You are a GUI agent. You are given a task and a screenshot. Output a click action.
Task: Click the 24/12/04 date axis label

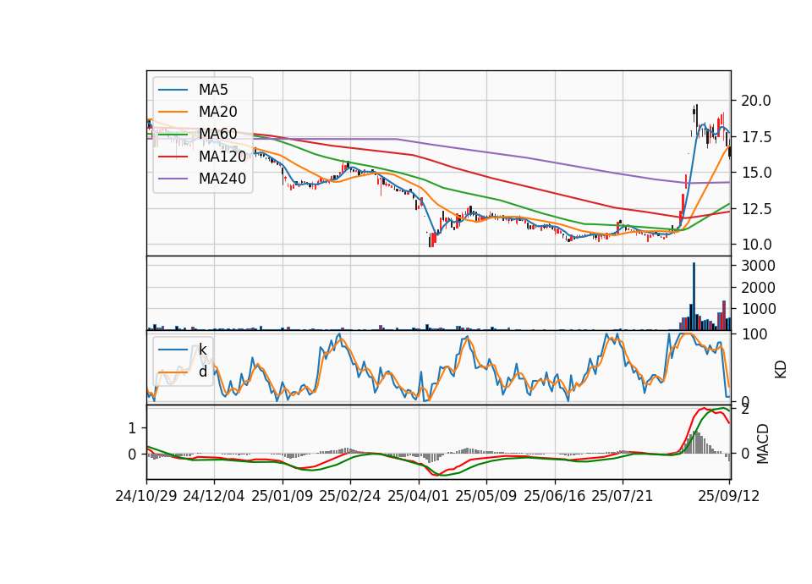[214, 496]
